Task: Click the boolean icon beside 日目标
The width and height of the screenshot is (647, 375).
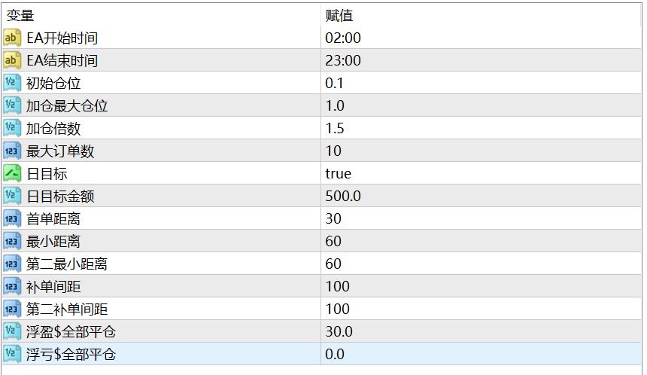Action: point(12,173)
